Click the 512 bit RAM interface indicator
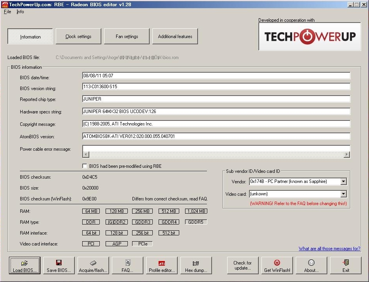 (x=169, y=233)
